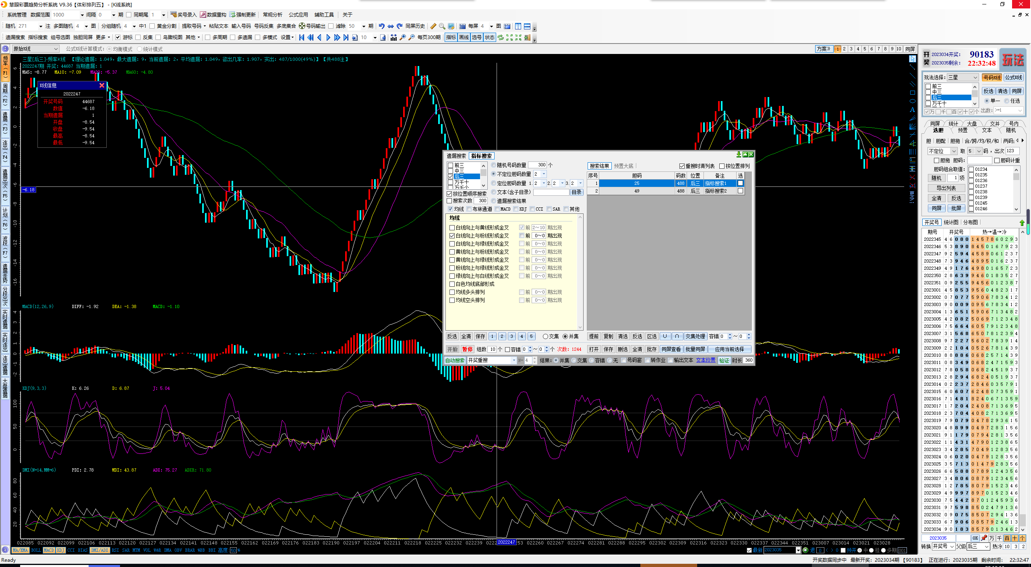1031x567 pixels.
Task: Open the 不定位 dropdown in 选胆 panel
Action: pyautogui.click(x=954, y=151)
